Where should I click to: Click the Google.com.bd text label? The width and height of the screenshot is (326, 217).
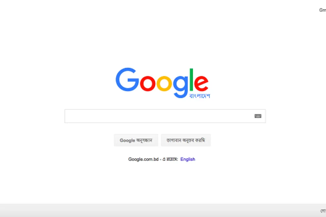click(x=143, y=159)
